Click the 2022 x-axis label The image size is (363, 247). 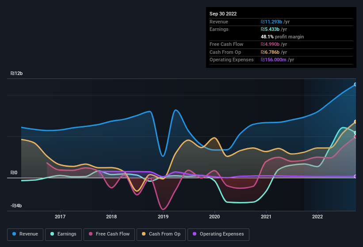pyautogui.click(x=317, y=217)
